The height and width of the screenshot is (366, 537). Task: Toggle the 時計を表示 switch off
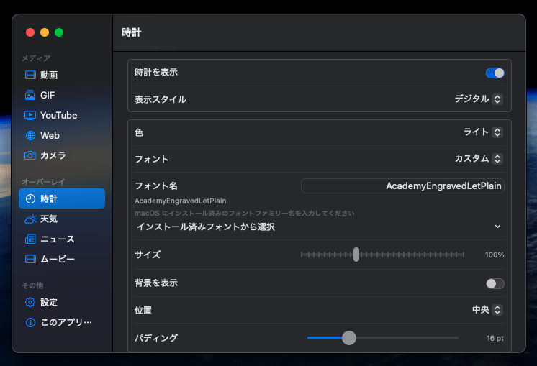point(495,73)
